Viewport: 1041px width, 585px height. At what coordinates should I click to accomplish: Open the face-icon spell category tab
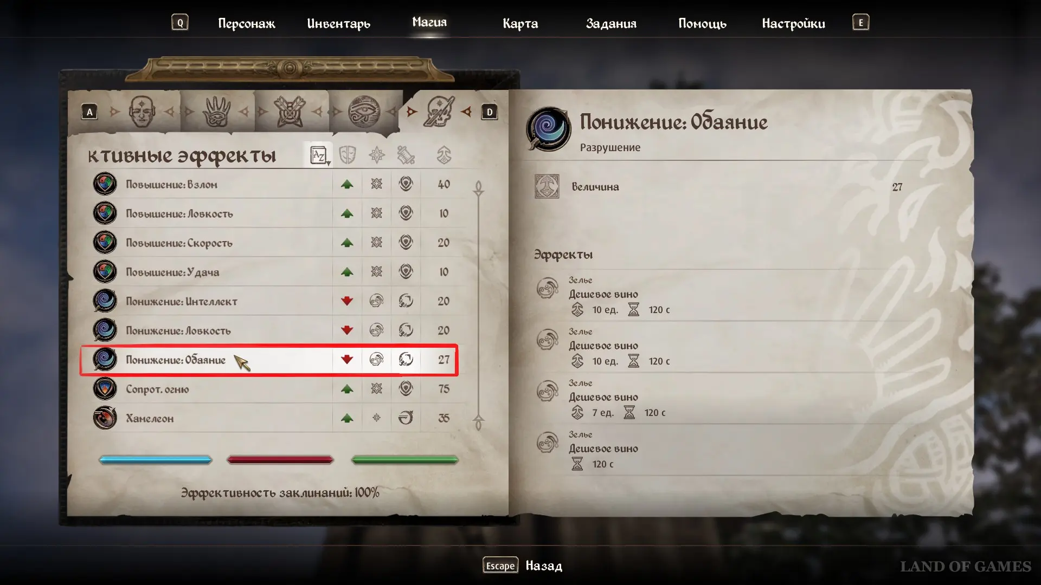[142, 112]
